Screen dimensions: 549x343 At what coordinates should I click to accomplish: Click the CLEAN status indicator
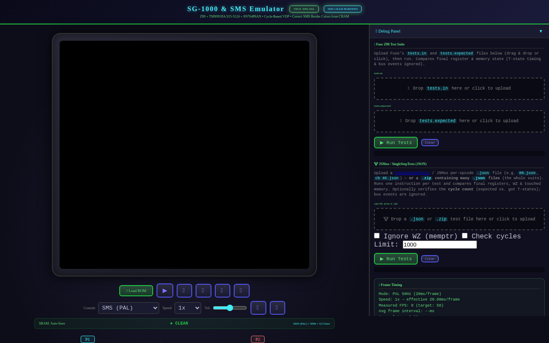179,324
